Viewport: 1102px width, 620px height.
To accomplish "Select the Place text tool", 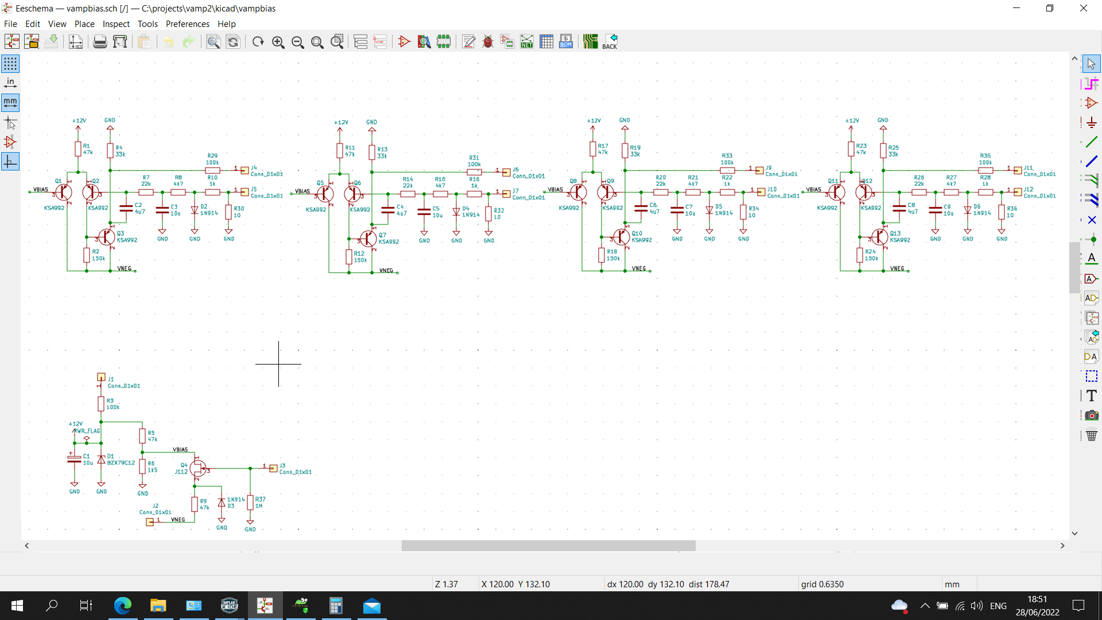I will coord(1091,396).
